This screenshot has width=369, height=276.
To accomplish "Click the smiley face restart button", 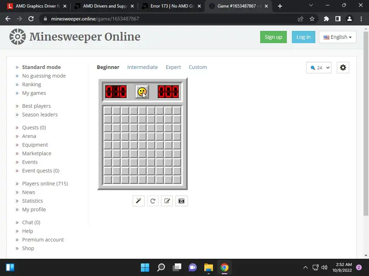I will coord(142,92).
